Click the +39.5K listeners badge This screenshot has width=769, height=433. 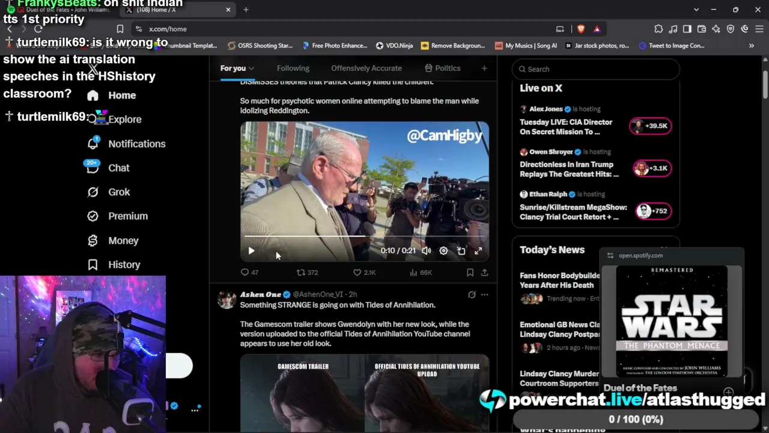650,126
